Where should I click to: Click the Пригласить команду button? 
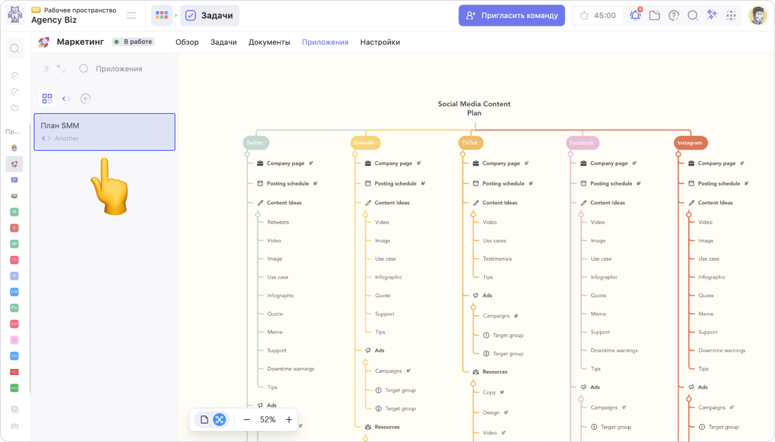(x=512, y=15)
